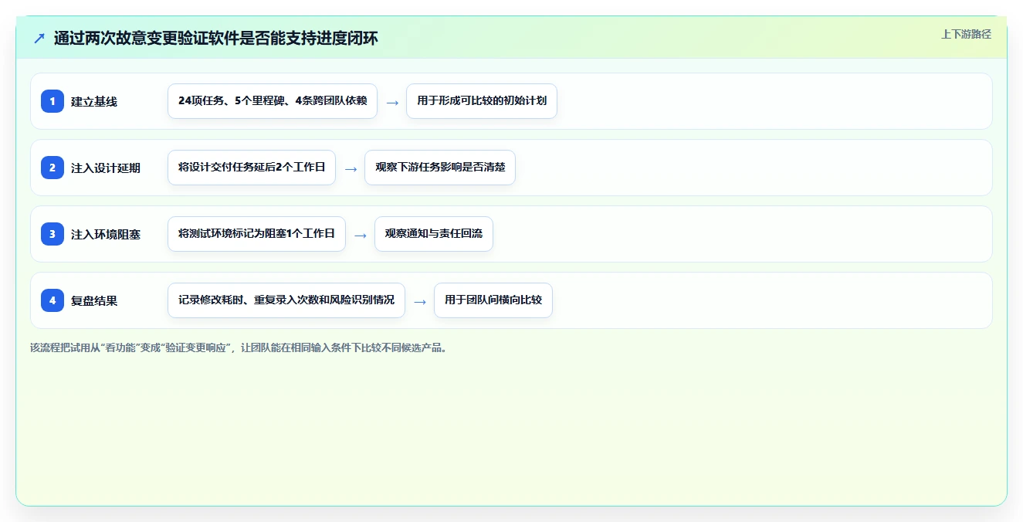Click the arrow in the 注入设计延期 row
This screenshot has height=522, width=1023.
tap(351, 168)
